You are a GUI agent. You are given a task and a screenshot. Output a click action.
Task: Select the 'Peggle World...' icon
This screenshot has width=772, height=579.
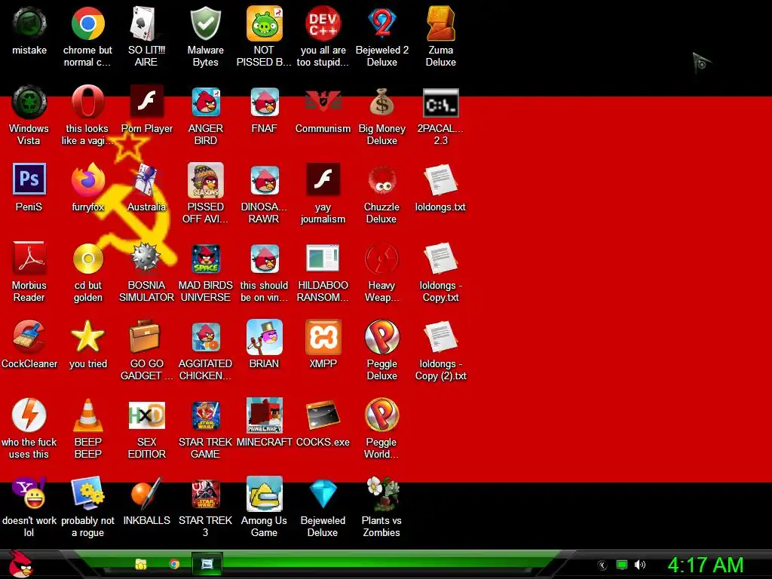coord(381,415)
